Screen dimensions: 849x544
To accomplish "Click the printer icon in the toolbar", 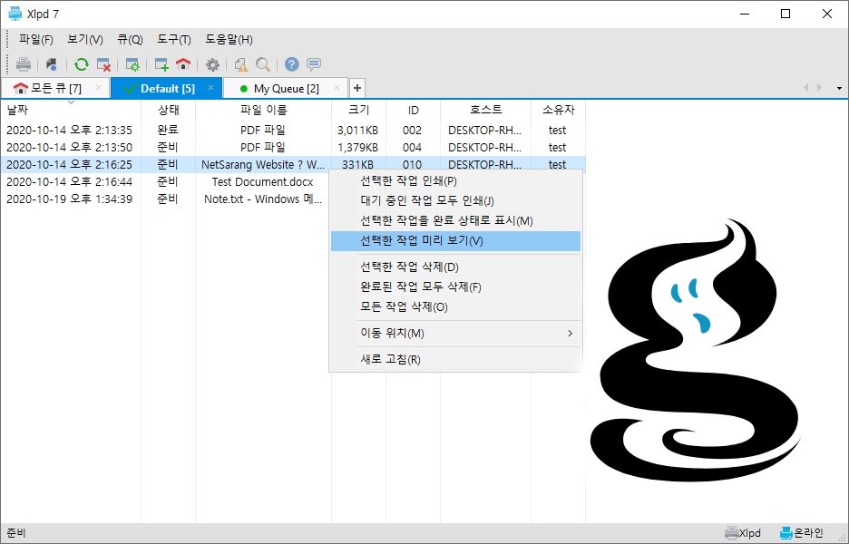I will [x=24, y=64].
